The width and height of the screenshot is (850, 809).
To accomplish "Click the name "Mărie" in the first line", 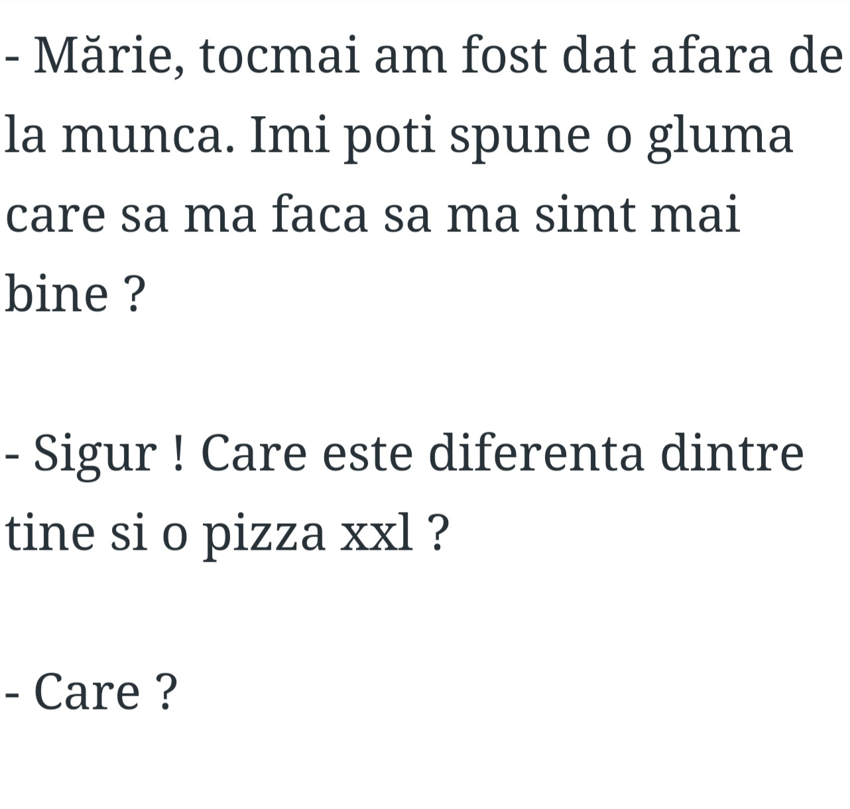I will [105, 57].
